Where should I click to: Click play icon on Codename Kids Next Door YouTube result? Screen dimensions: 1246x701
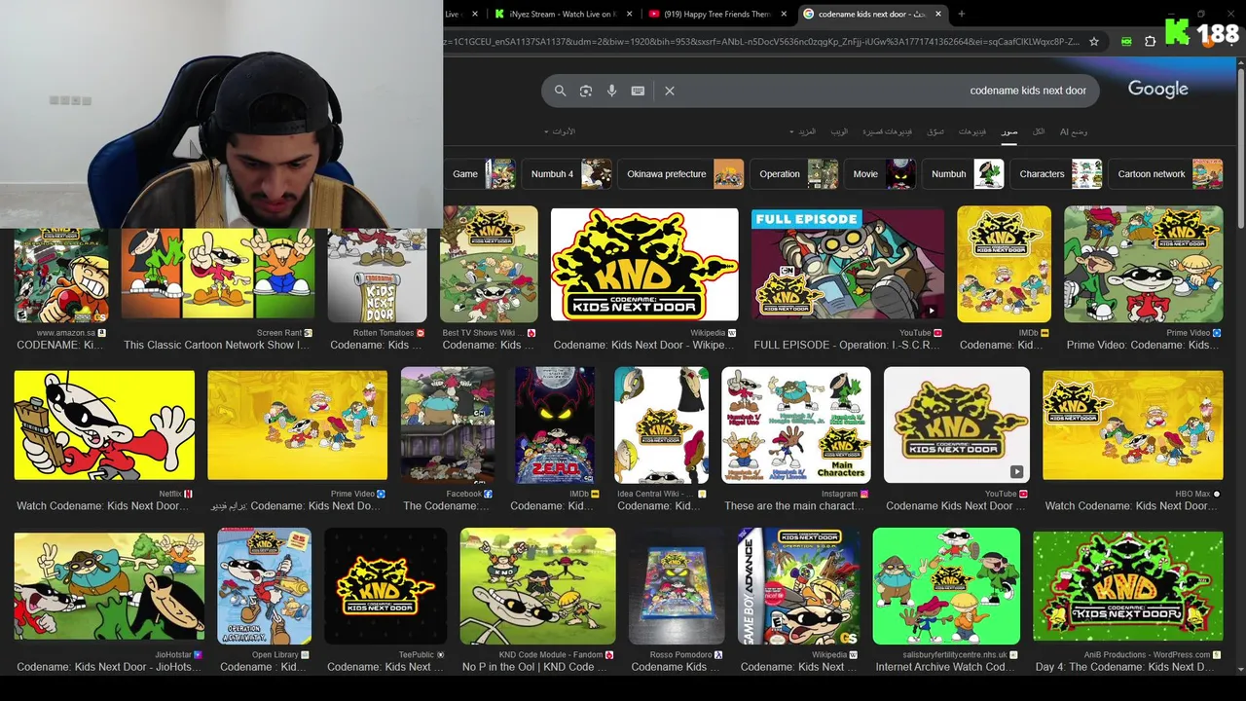[x=1016, y=472]
